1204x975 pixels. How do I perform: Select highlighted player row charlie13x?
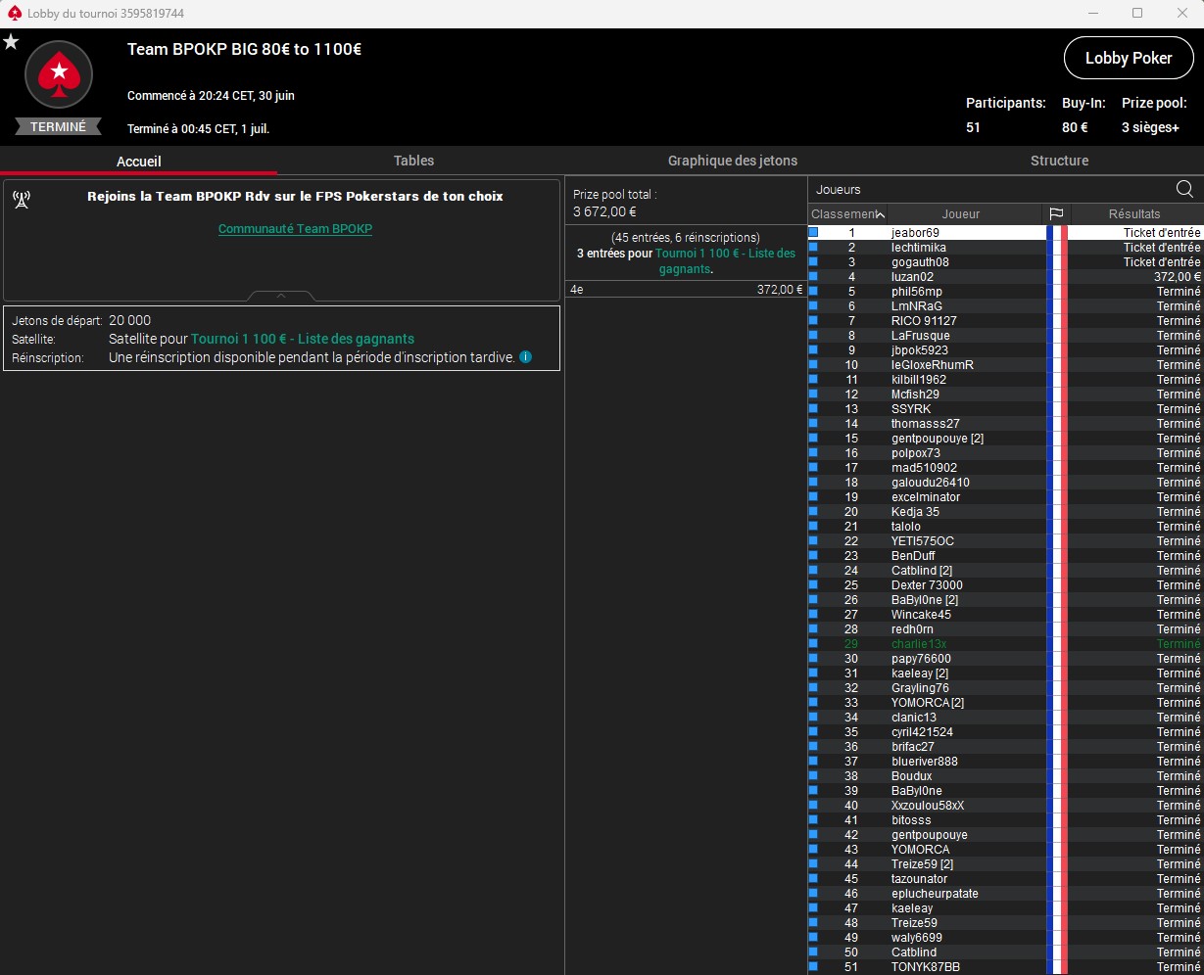(x=1005, y=643)
